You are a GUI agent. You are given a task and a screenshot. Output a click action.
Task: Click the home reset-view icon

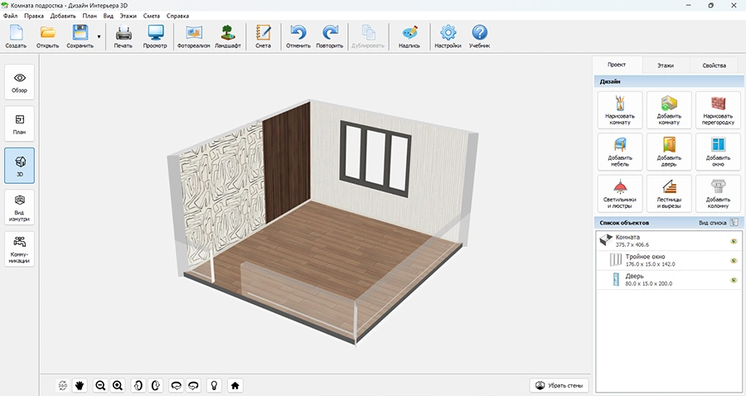[x=235, y=385]
